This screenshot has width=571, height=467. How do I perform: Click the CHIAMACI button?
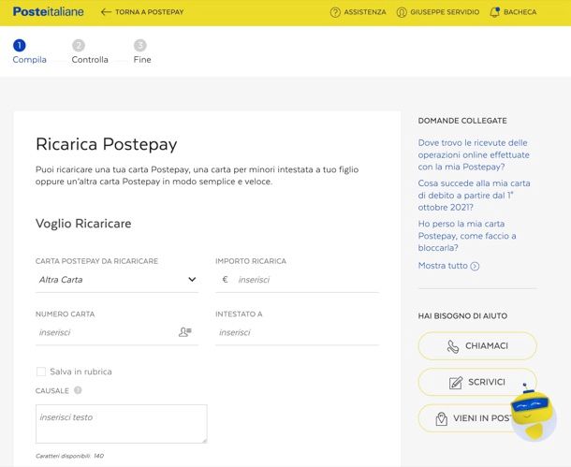477,345
